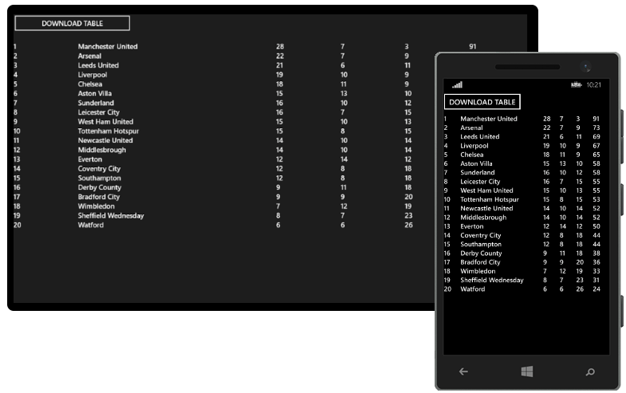Select Arsenal in the tablet table
Viewport: 626px width, 393px height.
(x=89, y=56)
